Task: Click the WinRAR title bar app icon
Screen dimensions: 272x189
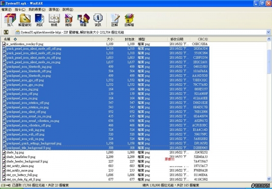Action: [3, 3]
